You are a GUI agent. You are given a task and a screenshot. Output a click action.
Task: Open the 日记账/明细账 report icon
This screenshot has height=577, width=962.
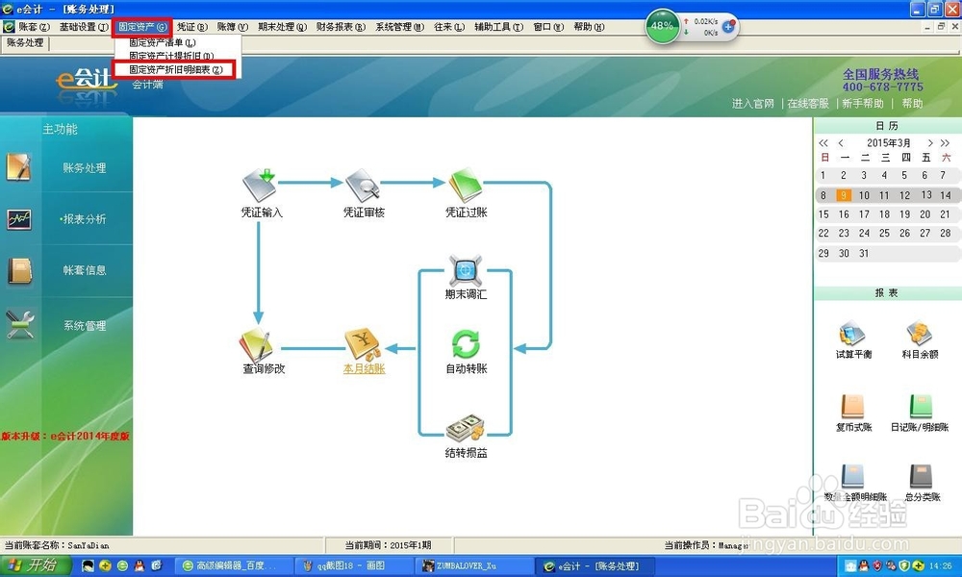(921, 407)
